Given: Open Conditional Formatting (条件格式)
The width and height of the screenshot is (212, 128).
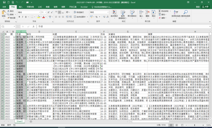Looking at the screenshot, I should click(114, 14).
